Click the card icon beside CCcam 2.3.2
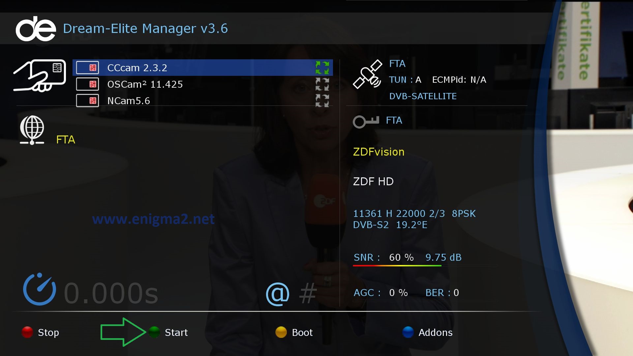 (87, 68)
